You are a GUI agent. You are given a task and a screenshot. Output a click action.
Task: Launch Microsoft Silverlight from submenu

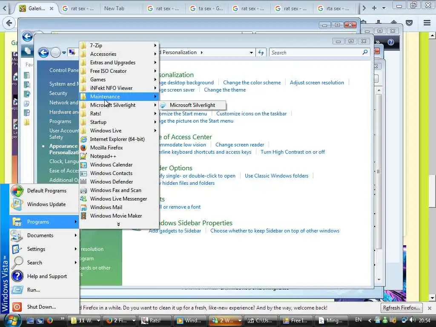coord(192,105)
